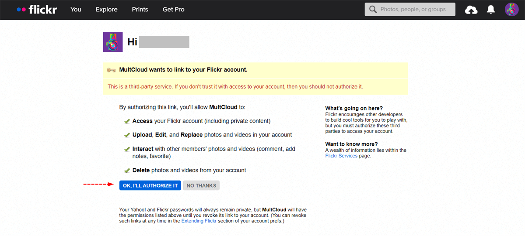Open the Flickr Services link
The height and width of the screenshot is (236, 525).
[341, 156]
